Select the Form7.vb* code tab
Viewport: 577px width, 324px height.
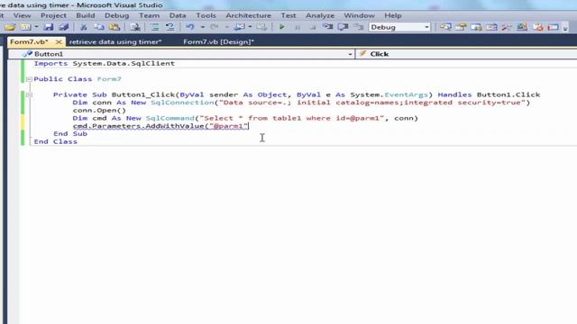(x=29, y=42)
